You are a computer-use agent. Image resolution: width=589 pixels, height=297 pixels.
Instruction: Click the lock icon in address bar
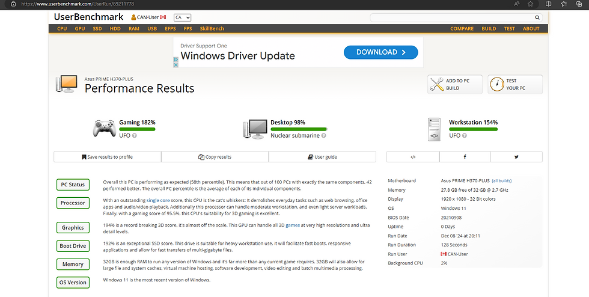[13, 4]
